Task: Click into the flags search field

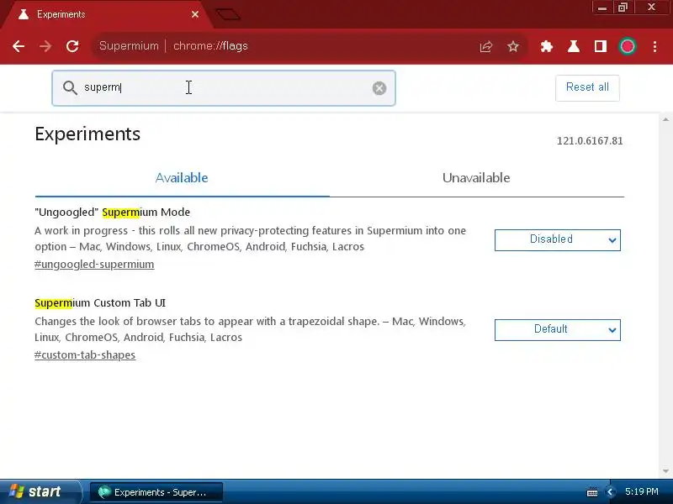Action: 224,88
